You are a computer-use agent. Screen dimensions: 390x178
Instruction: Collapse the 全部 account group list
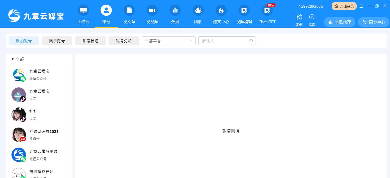(x=13, y=59)
